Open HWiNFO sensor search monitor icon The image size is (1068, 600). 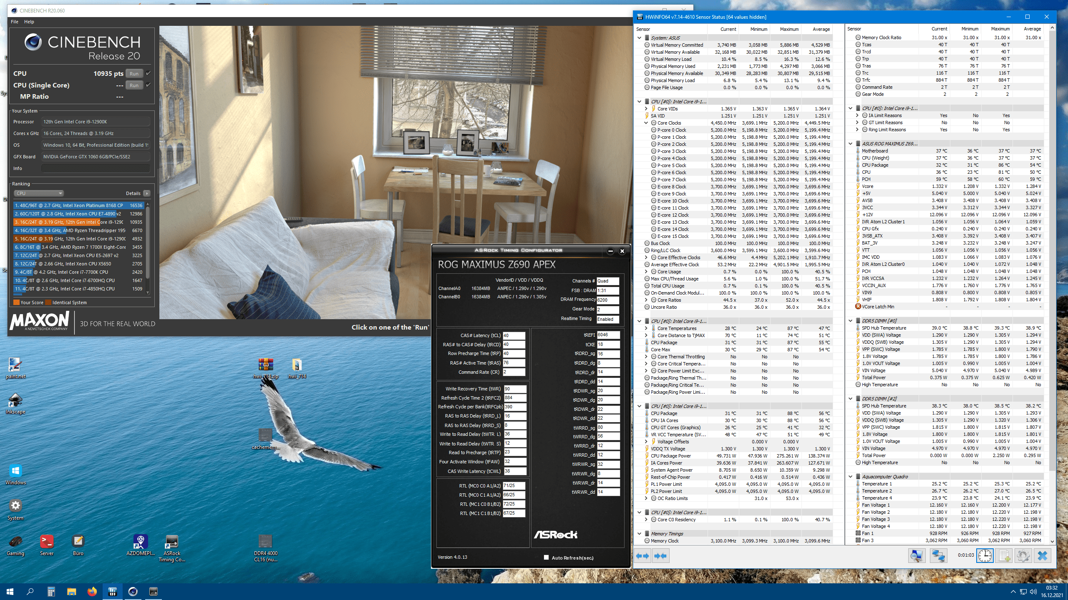917,556
